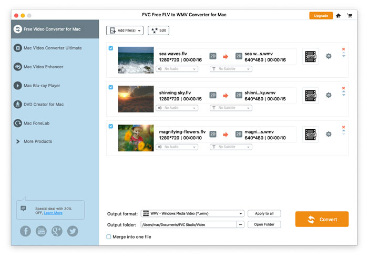Open format film icon for sea waves

pyautogui.click(x=311, y=57)
